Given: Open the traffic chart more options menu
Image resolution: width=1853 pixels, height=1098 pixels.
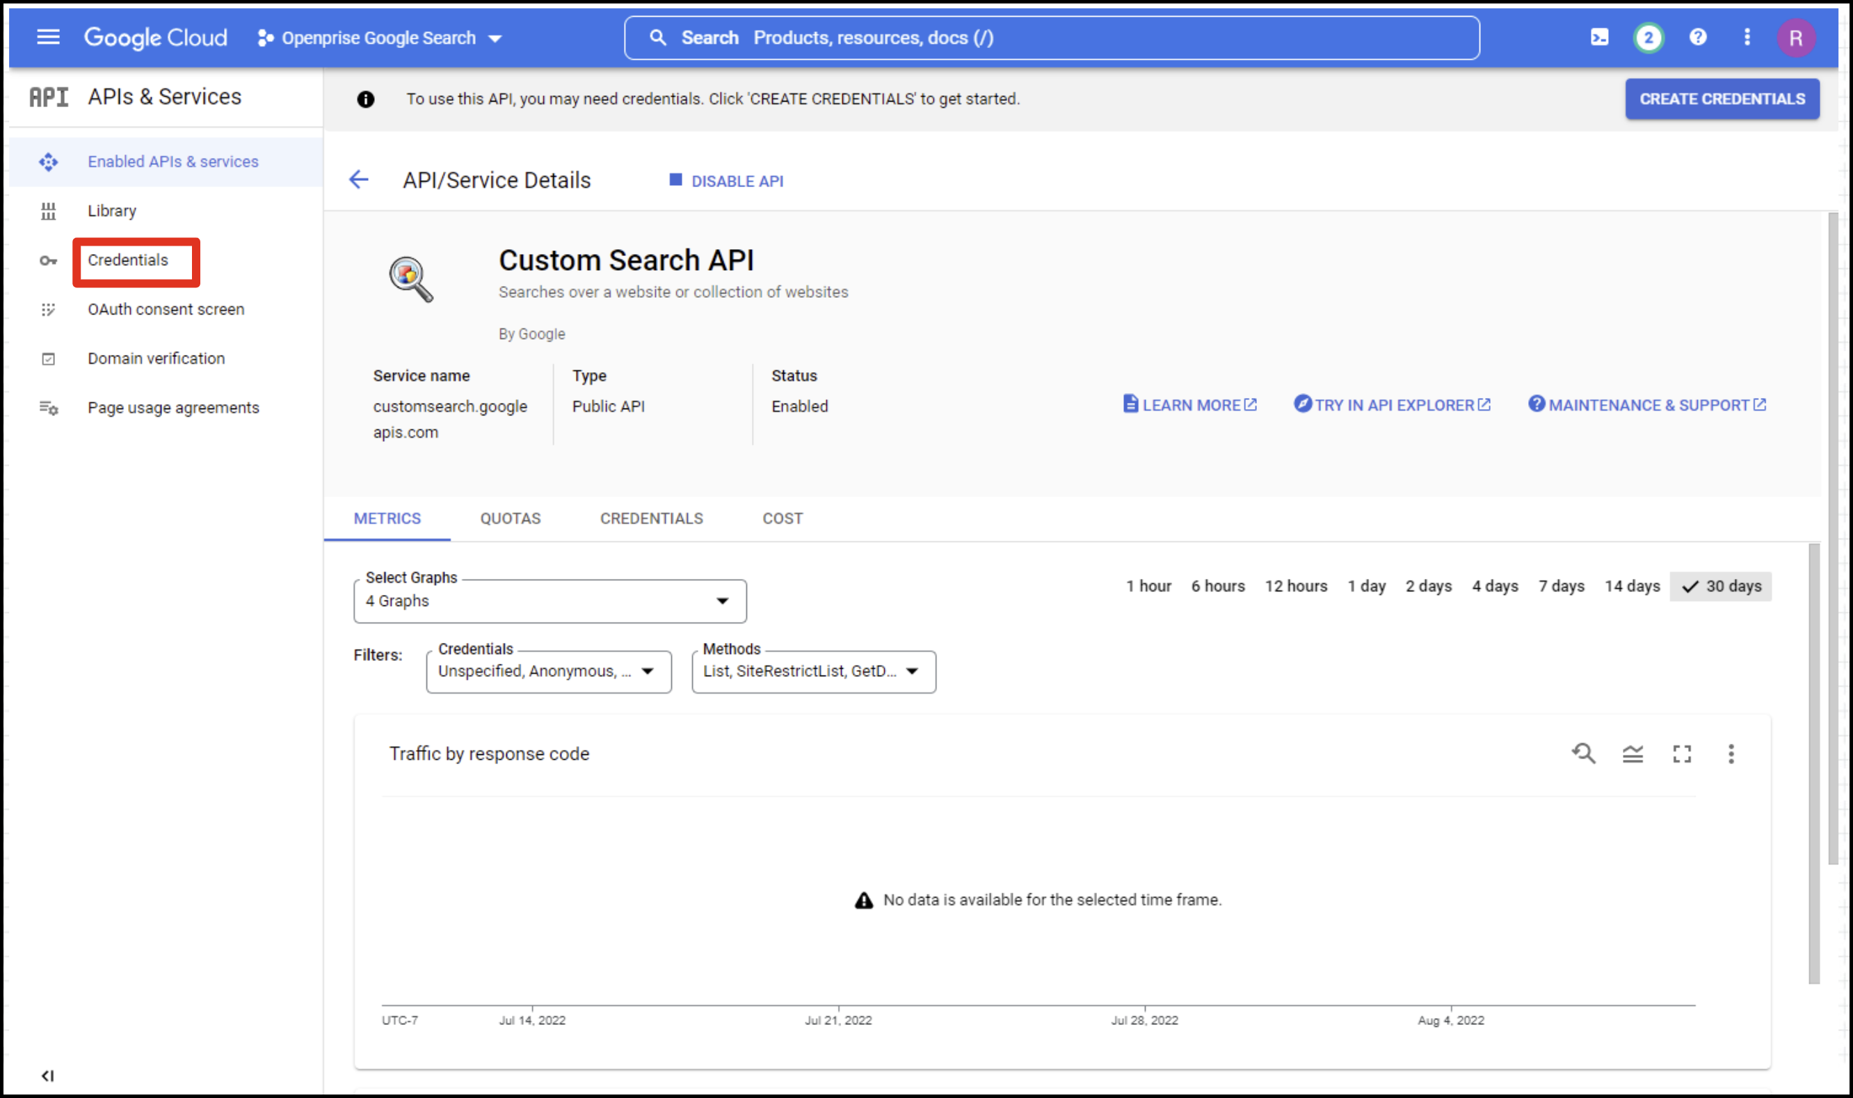Looking at the screenshot, I should click(x=1731, y=754).
